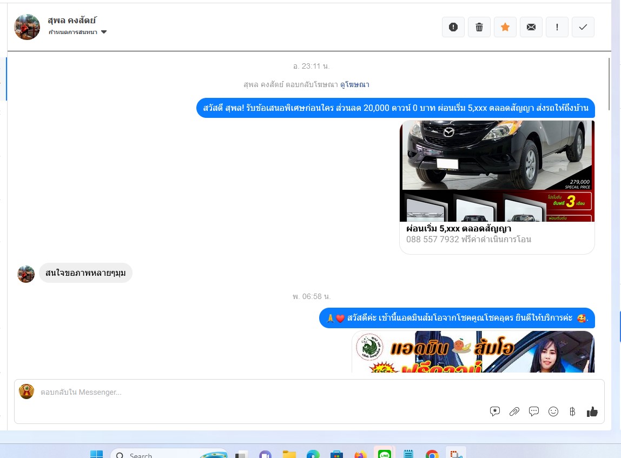
Task: Click timestamp พ. 06:58 น.
Action: tap(312, 296)
